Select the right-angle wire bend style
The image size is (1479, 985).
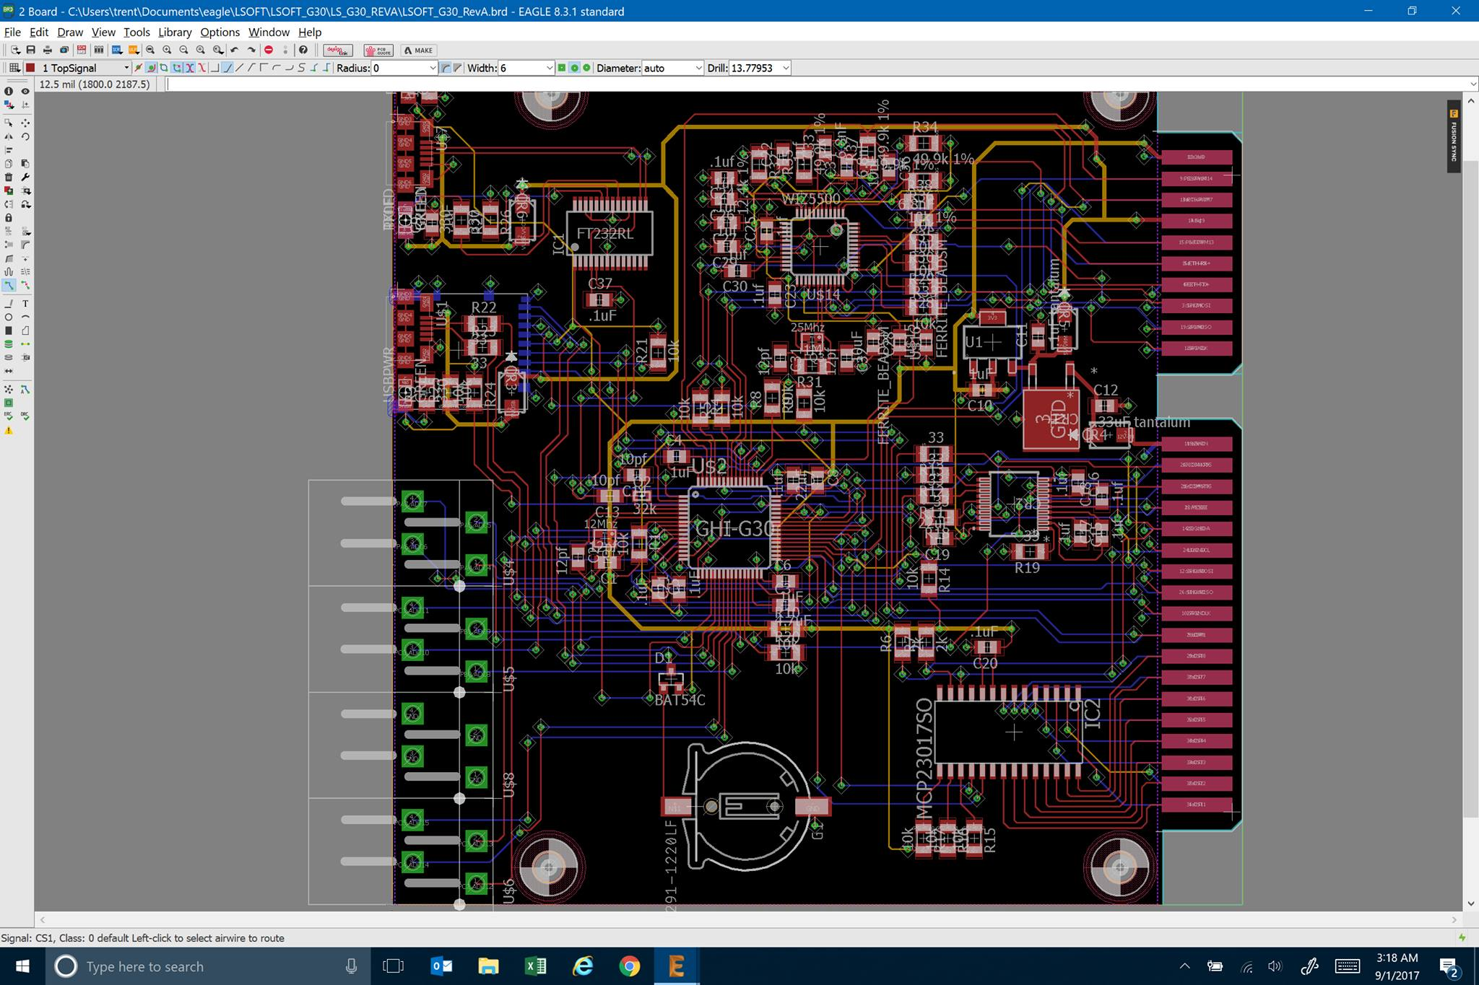point(215,68)
